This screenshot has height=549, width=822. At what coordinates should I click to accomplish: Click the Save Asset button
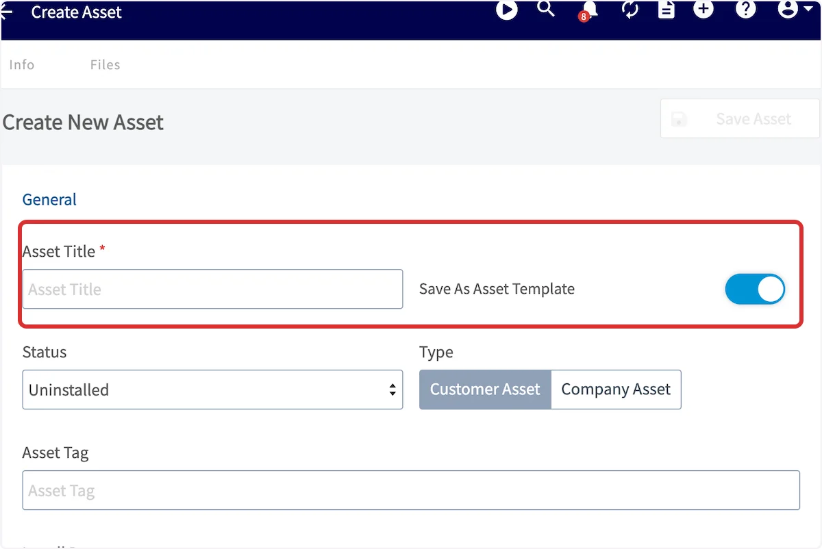coord(740,119)
